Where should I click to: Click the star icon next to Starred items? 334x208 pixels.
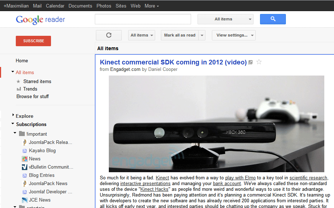[x=18, y=81]
